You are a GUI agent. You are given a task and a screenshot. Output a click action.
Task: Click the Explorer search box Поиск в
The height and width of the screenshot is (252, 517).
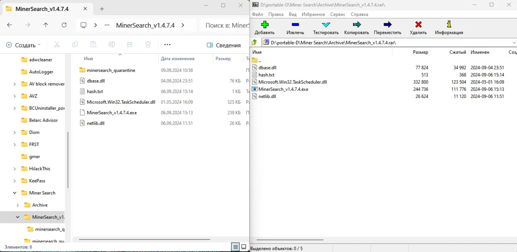[x=225, y=25]
